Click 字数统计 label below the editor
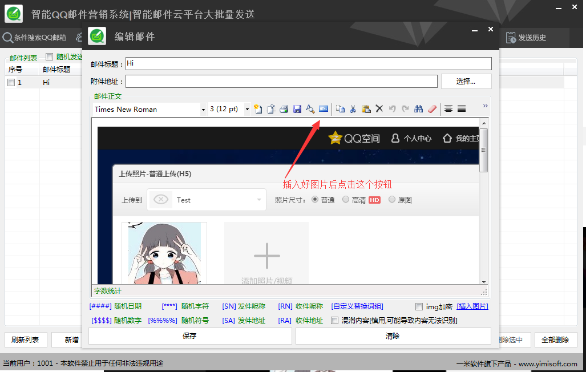Viewport: 586px width, 372px height. point(108,291)
